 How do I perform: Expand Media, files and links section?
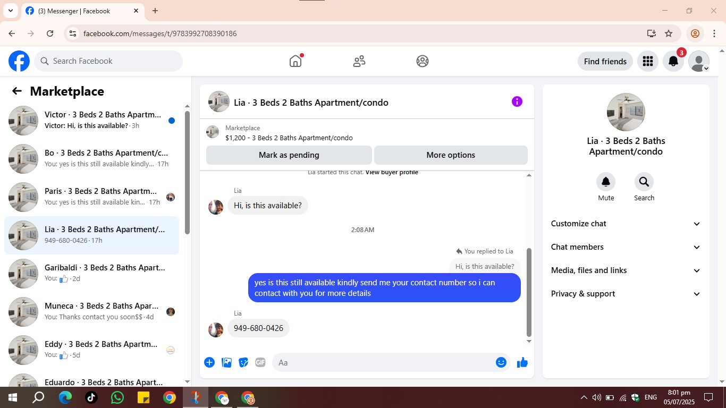click(626, 270)
